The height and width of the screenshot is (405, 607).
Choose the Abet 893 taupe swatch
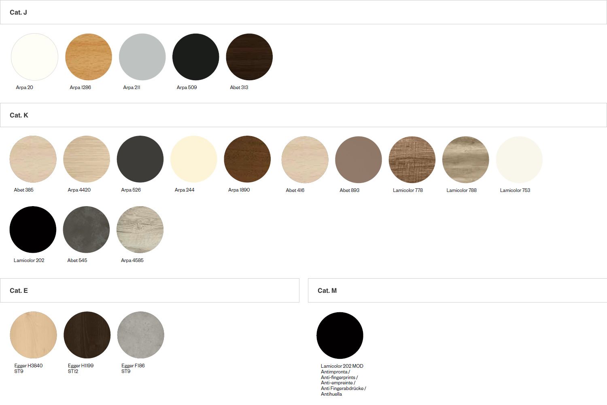coord(358,160)
